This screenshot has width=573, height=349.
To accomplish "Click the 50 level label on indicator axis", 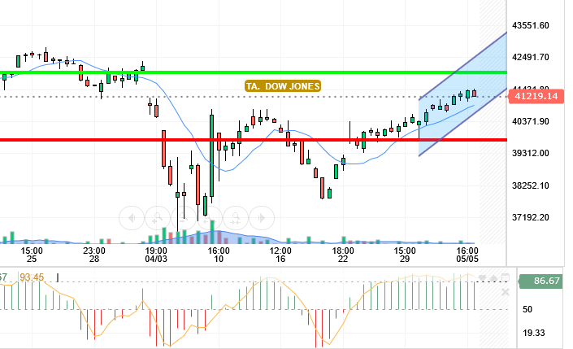I will pyautogui.click(x=527, y=309).
